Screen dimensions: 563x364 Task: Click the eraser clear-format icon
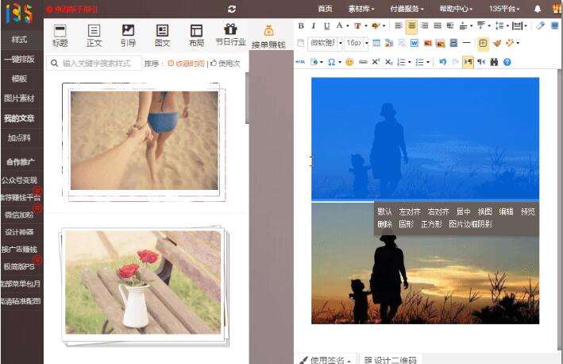[541, 25]
